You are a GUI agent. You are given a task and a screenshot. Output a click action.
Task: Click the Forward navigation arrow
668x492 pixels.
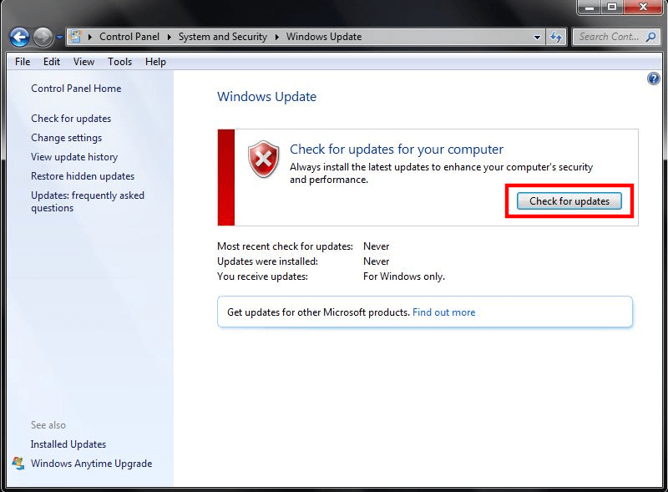[43, 37]
